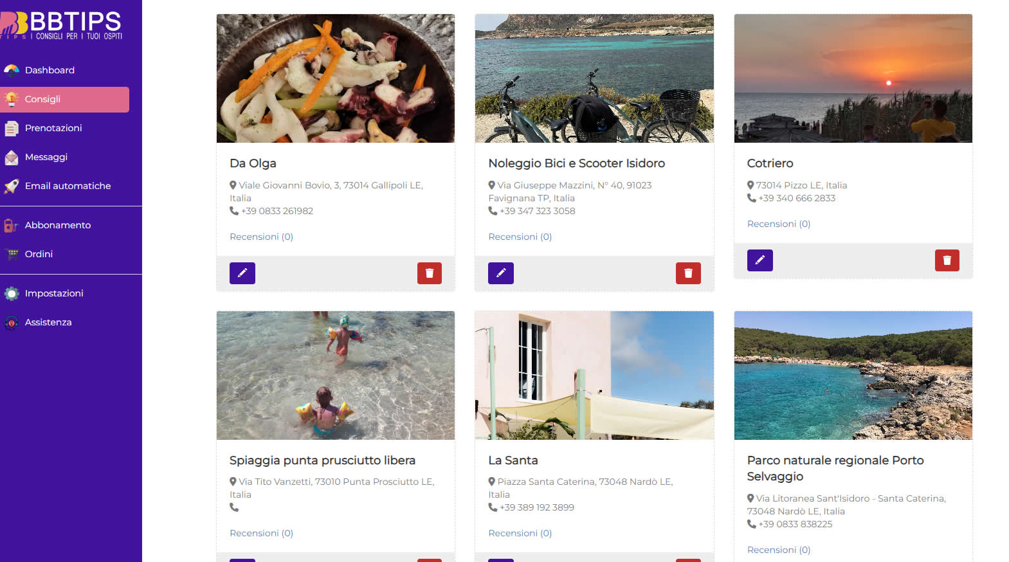The image size is (1009, 562).
Task: Click the Spiaggia punta prusciutto beach photo
Action: [x=335, y=376]
